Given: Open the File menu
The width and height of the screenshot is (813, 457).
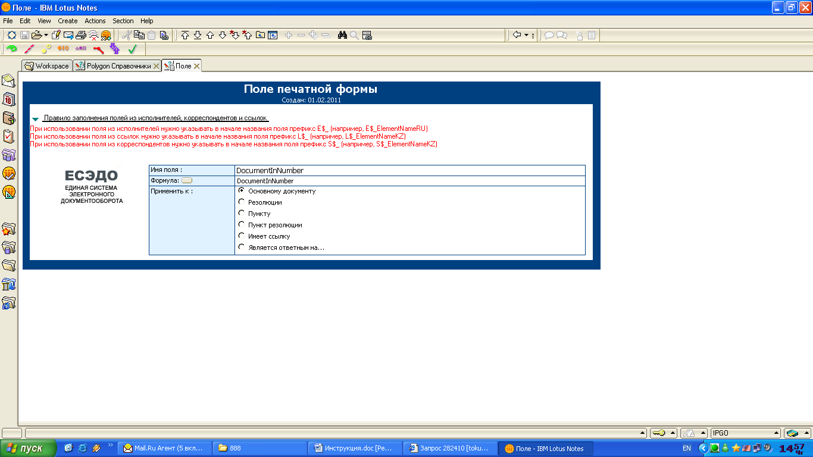Looking at the screenshot, I should tap(8, 21).
